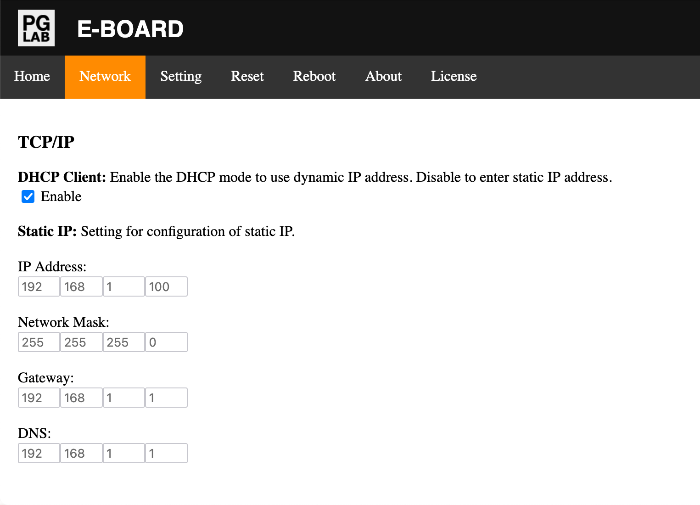This screenshot has width=700, height=505.
Task: Uncheck the DHCP Client Enable checkbox
Action: pos(28,197)
